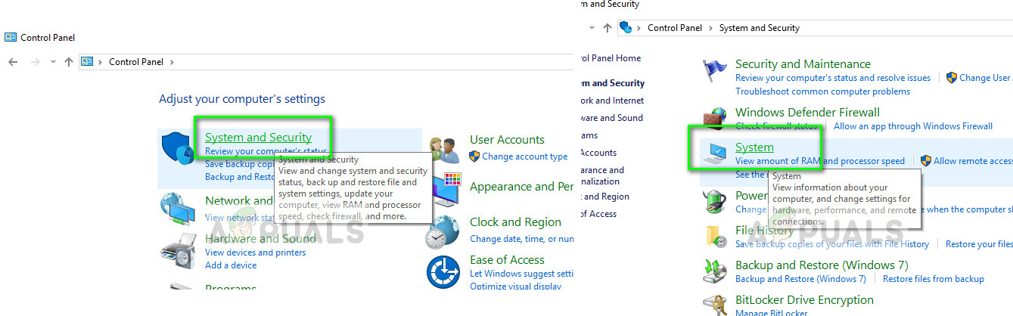Click the green System heading link
Image resolution: width=1013 pixels, height=316 pixels.
click(754, 147)
